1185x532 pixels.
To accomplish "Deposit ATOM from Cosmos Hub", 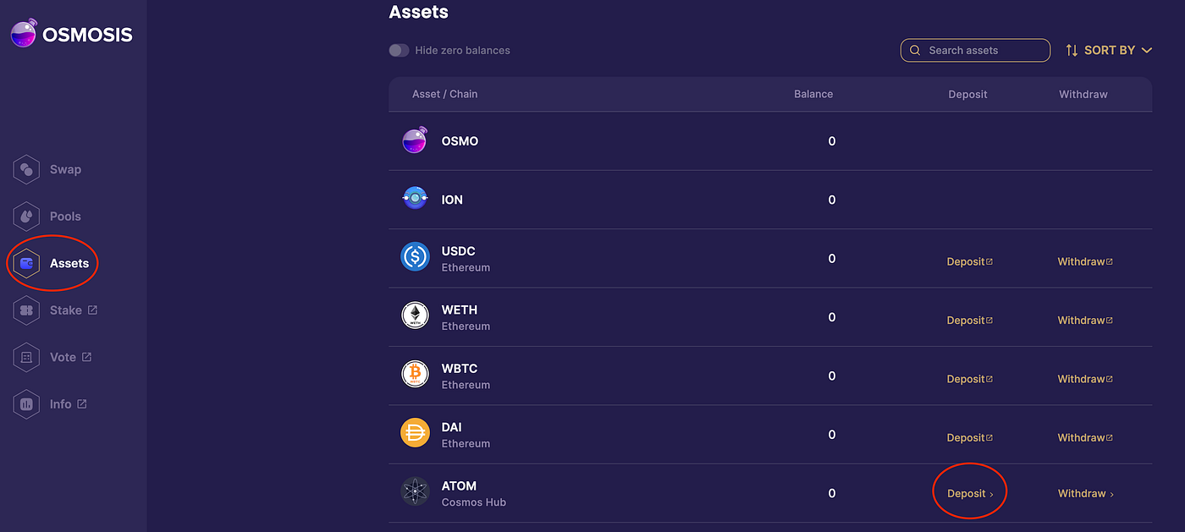I will (970, 493).
